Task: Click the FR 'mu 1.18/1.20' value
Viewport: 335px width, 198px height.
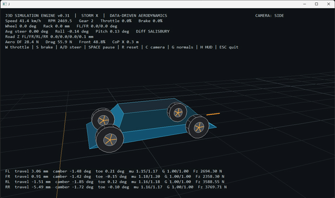Action: [x=145, y=176]
